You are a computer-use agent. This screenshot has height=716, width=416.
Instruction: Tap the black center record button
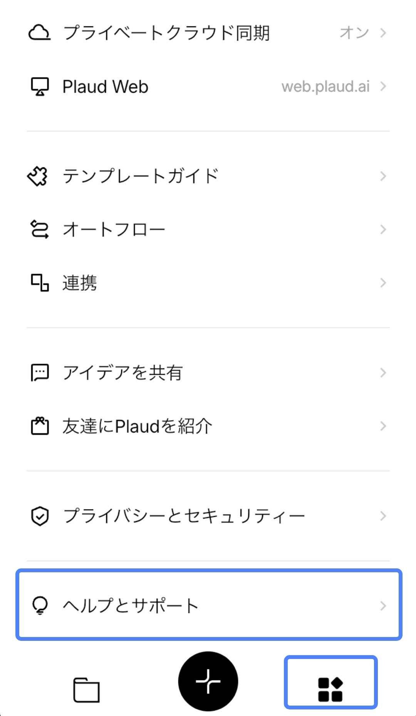(x=208, y=681)
